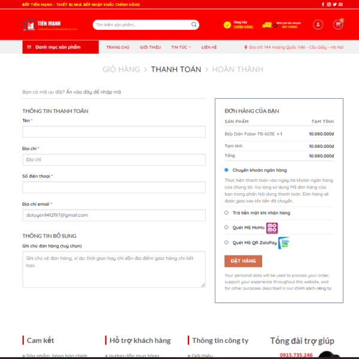The width and height of the screenshot is (359, 359).
Task: Select Trả tiền mặt khi nhận hàng
Action: (226, 212)
